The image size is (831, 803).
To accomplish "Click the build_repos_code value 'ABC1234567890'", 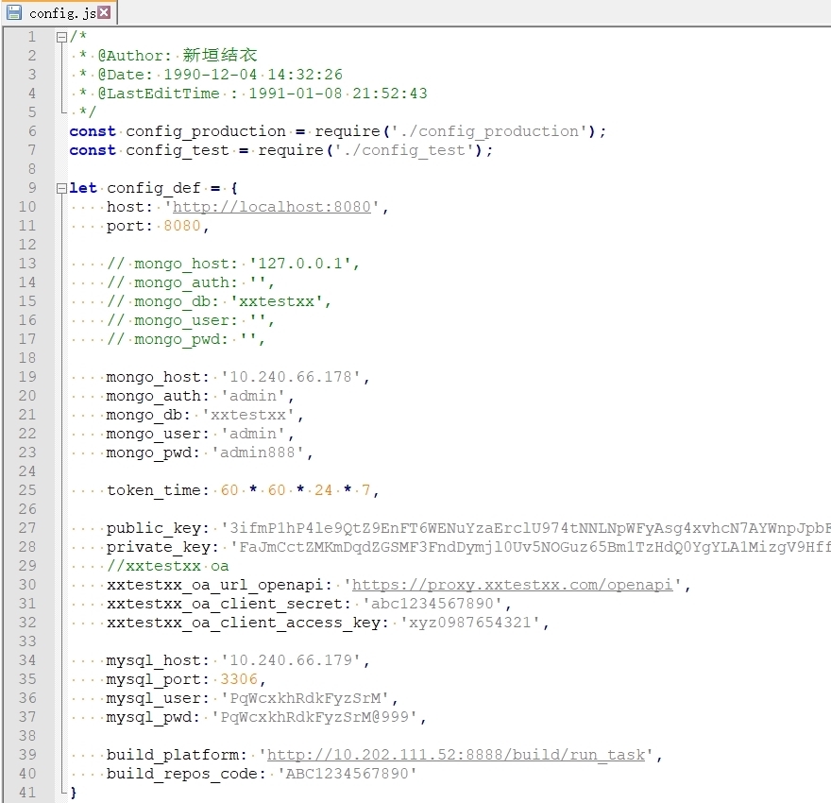I will tap(348, 774).
